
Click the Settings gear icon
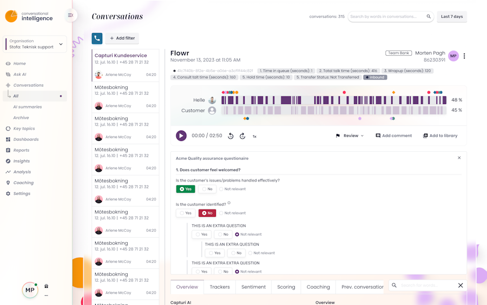(x=8, y=193)
